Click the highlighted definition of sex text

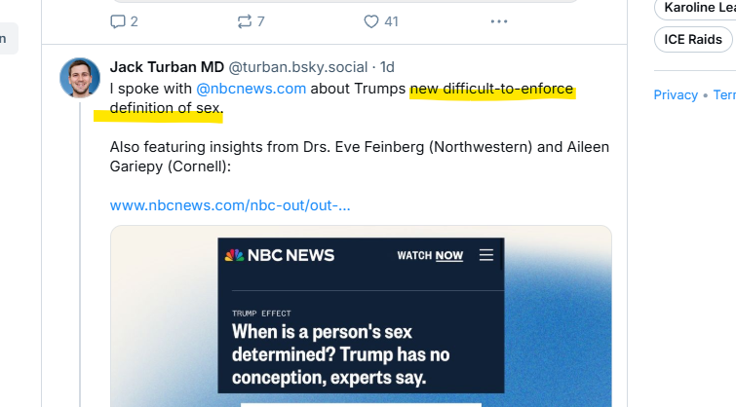[x=166, y=108]
